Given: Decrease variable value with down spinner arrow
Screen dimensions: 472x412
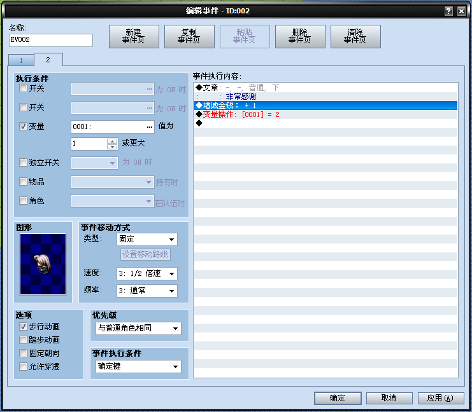Looking at the screenshot, I should 112,147.
